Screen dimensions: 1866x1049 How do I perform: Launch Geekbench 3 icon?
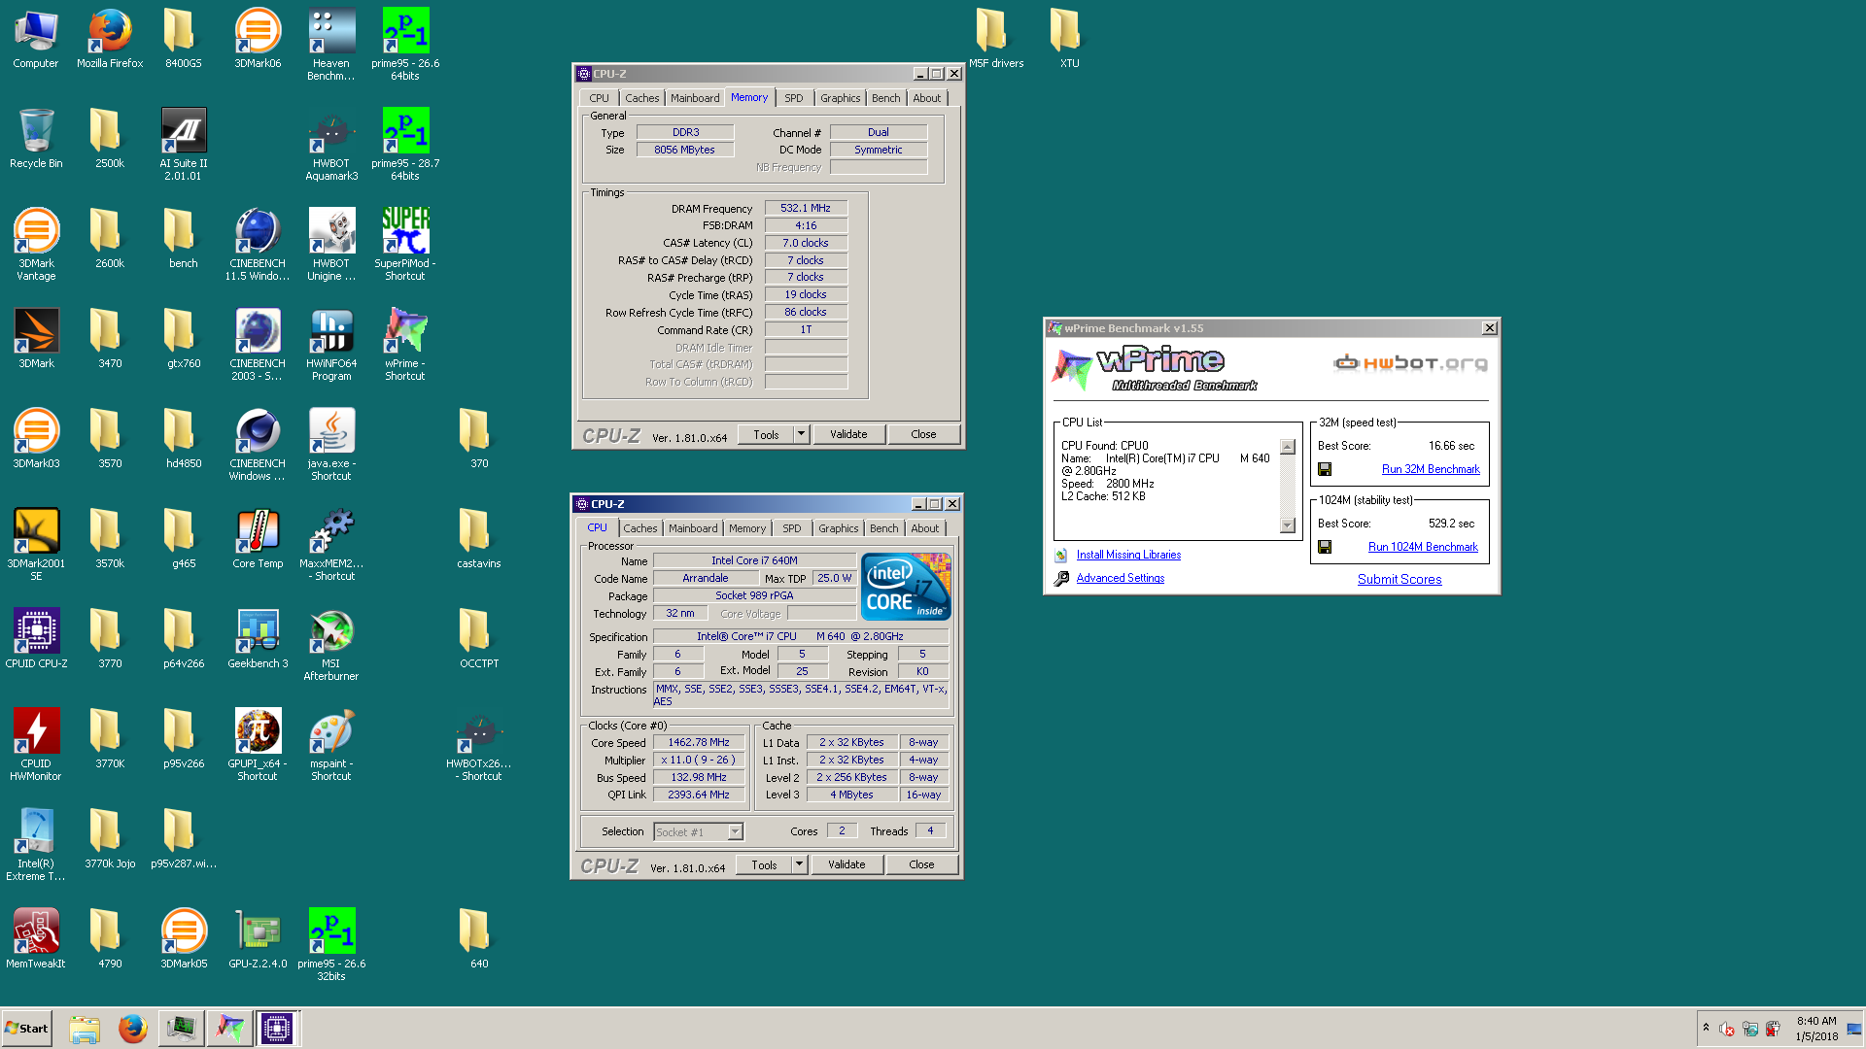click(x=258, y=640)
